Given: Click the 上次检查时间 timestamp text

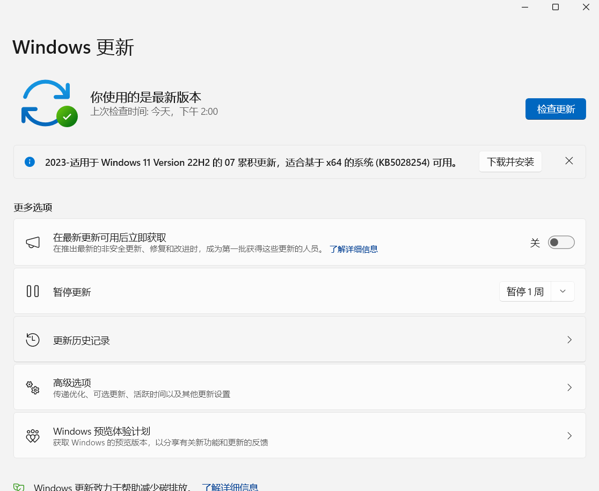Looking at the screenshot, I should (154, 112).
